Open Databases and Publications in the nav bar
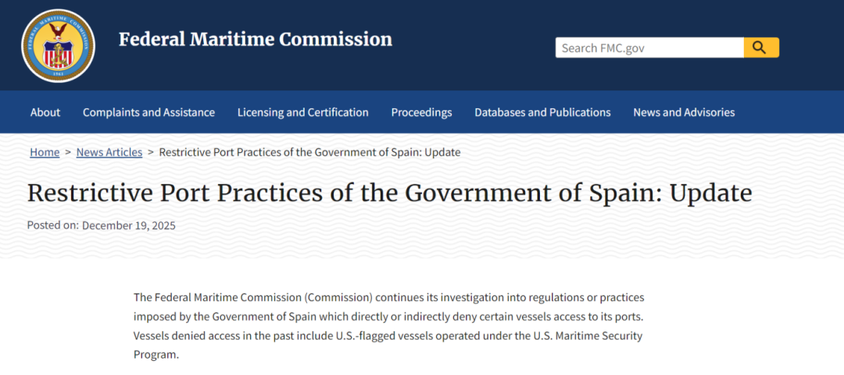Screen dimensions: 844x375 [542, 112]
